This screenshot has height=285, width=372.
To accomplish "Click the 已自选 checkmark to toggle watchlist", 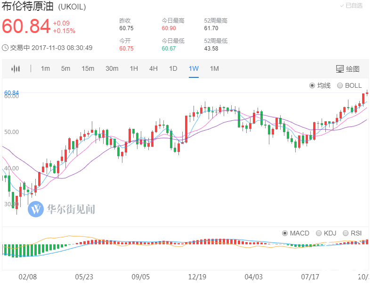I will [x=342, y=6].
